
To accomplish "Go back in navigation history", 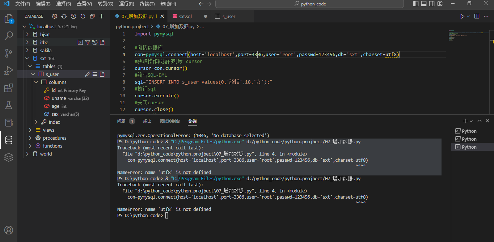I will pos(201,4).
